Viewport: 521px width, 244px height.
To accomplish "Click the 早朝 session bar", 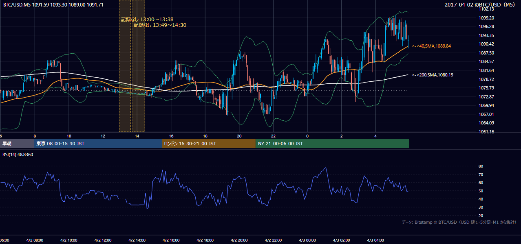I will click(17, 144).
